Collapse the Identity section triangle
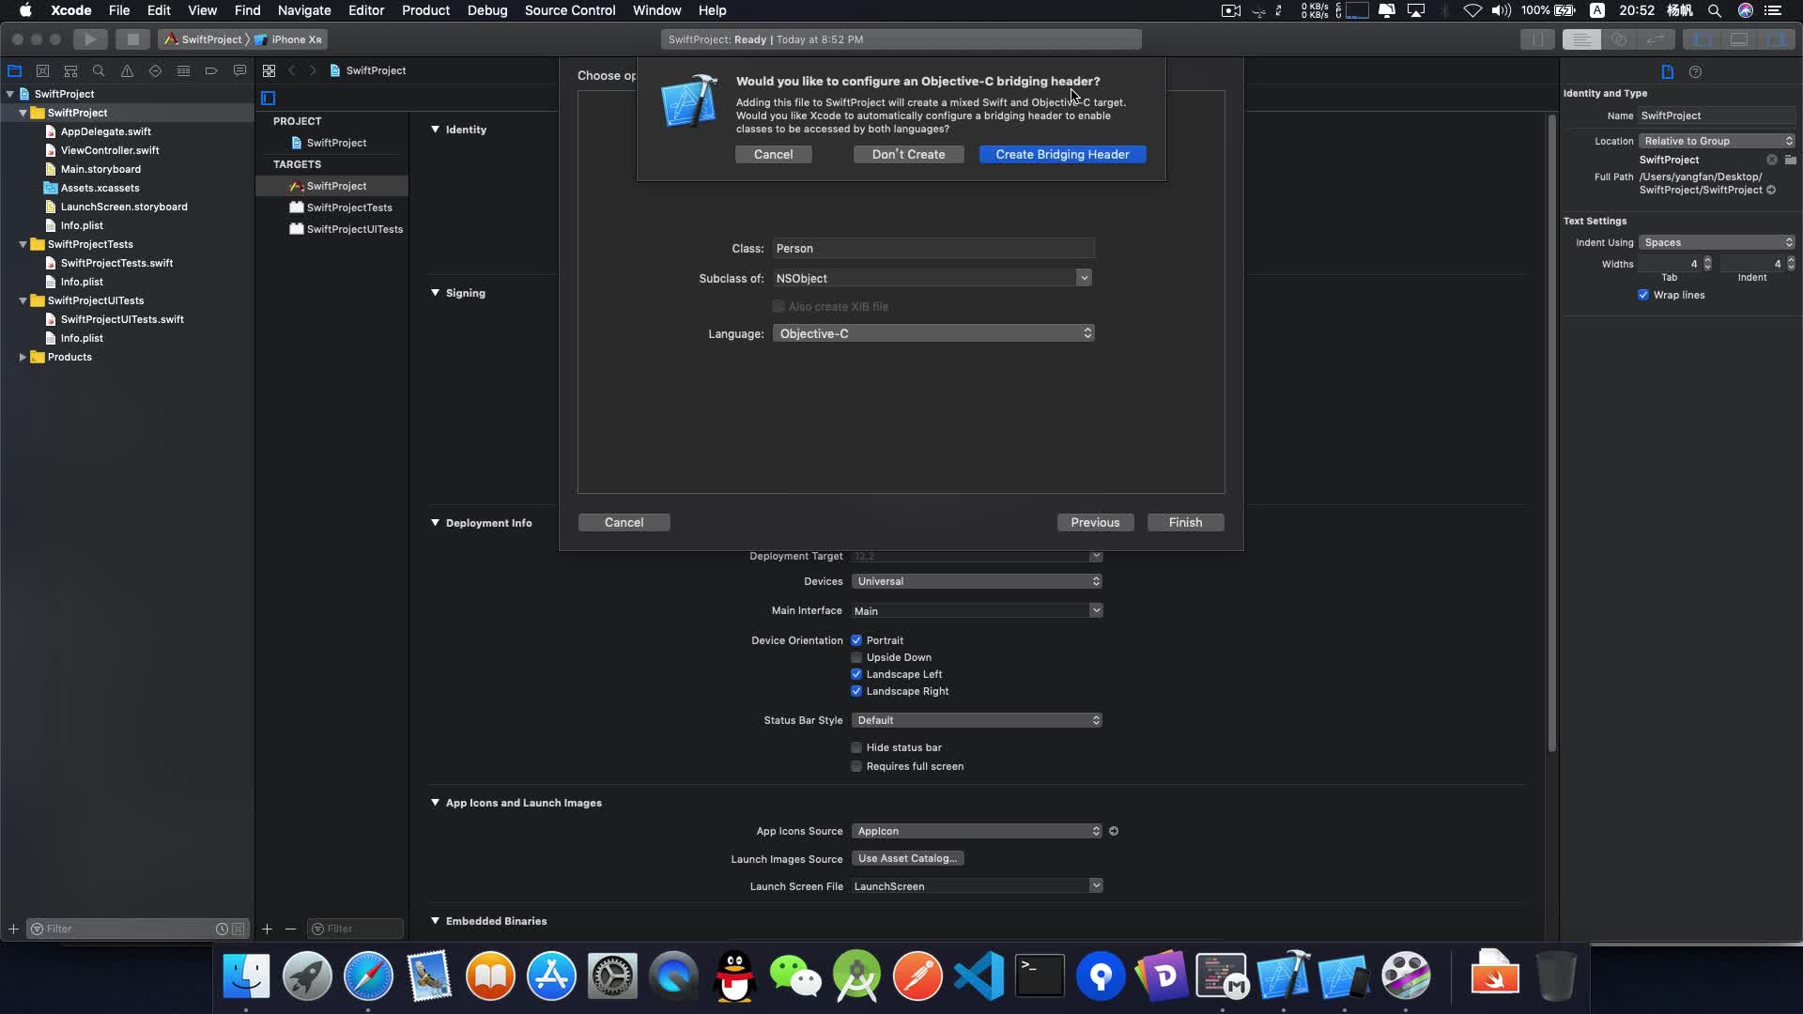This screenshot has width=1803, height=1014. (435, 130)
